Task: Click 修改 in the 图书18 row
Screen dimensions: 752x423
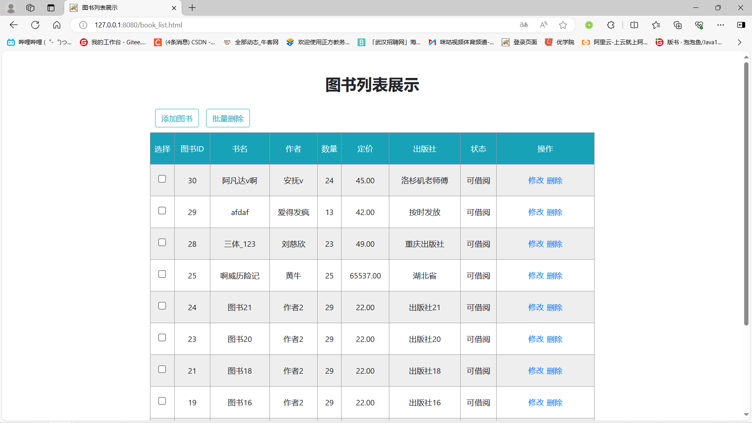Action: coord(536,371)
